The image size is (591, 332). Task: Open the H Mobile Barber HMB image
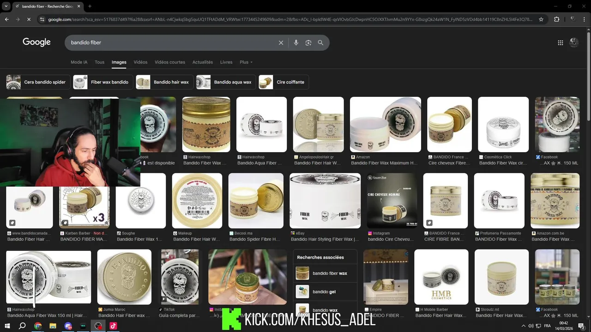(441, 277)
